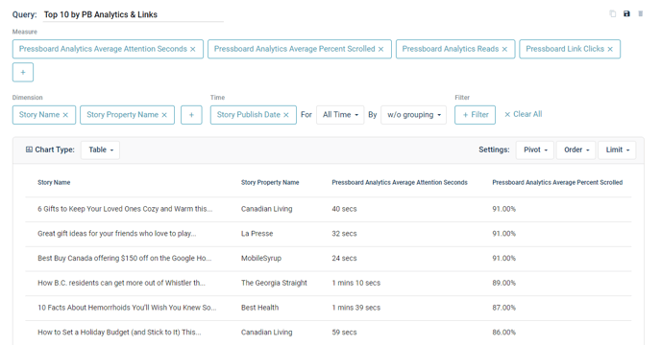Select the 'Best Buy Canada offering $150 off' story
This screenshot has height=345, width=661.
pyautogui.click(x=124, y=258)
